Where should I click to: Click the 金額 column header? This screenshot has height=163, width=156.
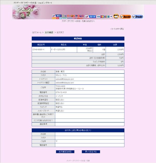115,45
